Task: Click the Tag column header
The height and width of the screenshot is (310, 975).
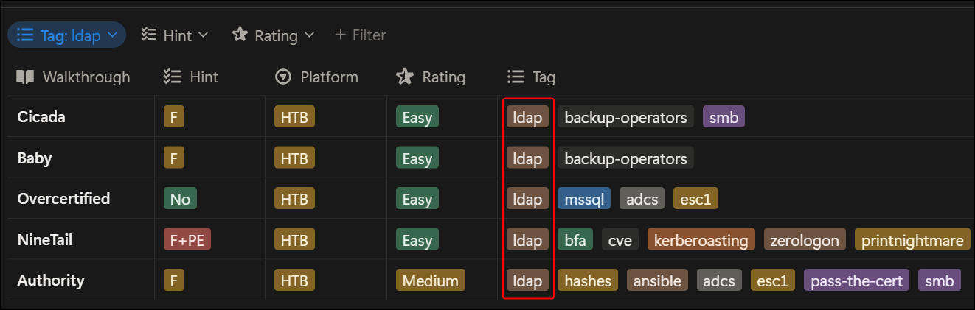Action: pos(531,77)
